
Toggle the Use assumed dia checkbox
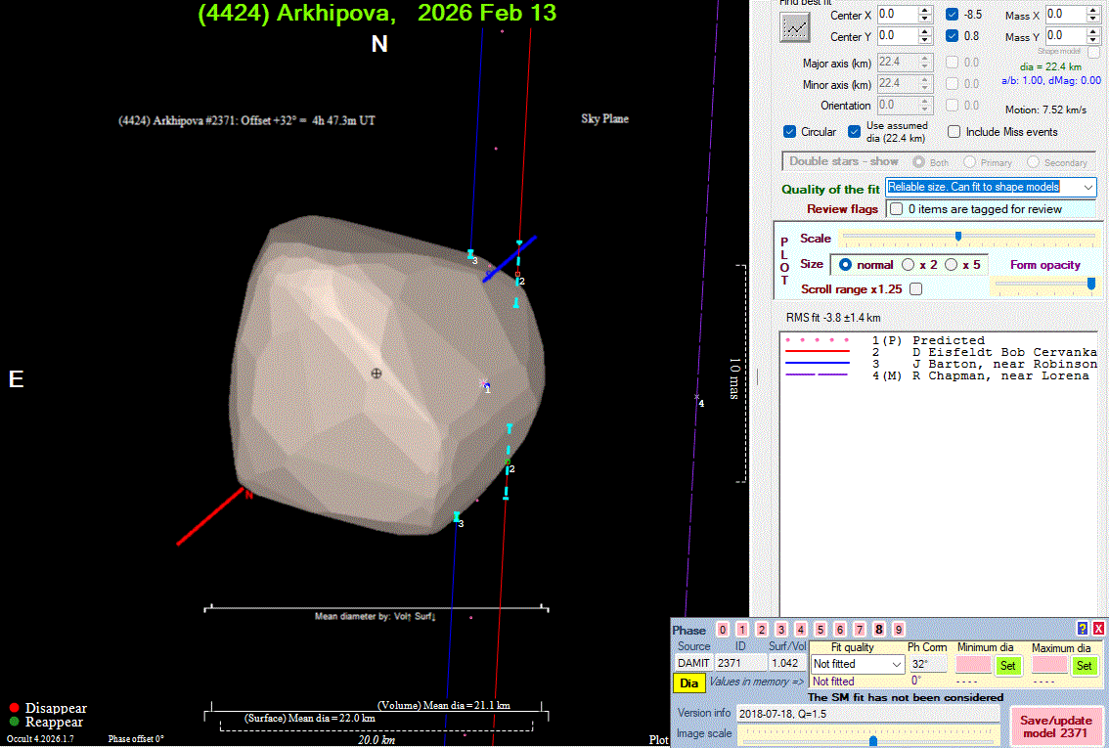(x=855, y=132)
